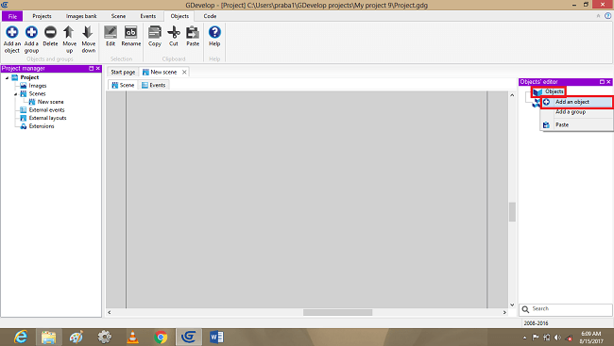Open Google Chrome from the taskbar
The image size is (614, 346).
[161, 337]
